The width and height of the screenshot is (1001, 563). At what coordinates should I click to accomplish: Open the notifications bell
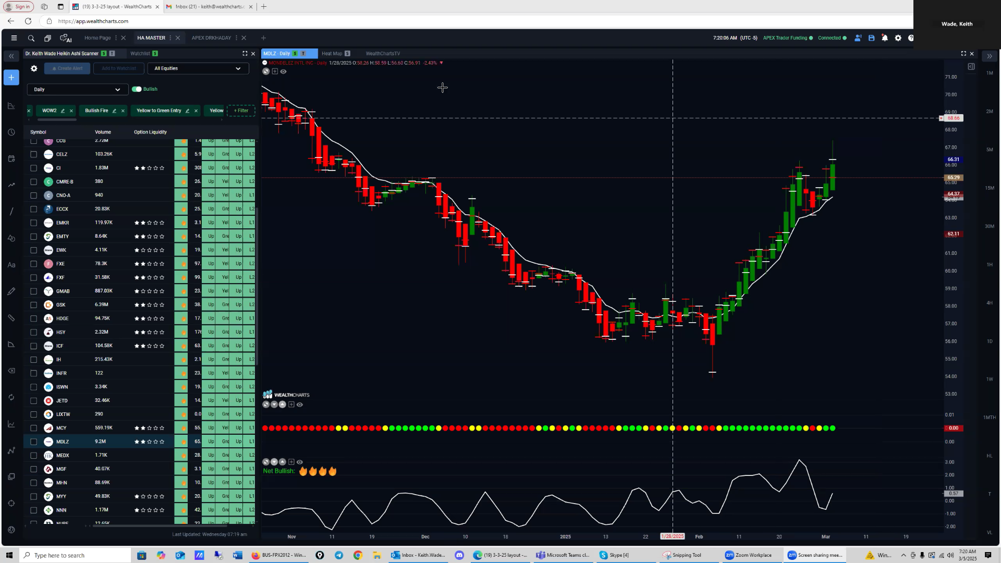click(x=885, y=38)
